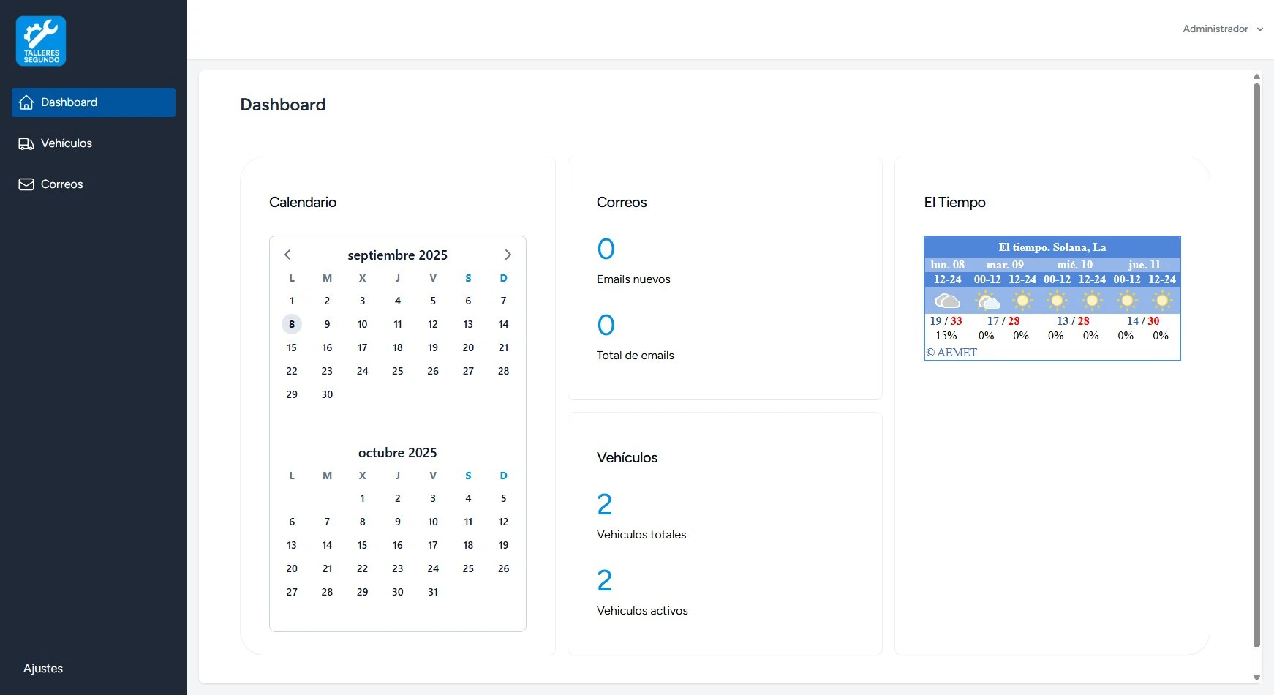Click the Dashboard page heading
Image resolution: width=1274 pixels, height=695 pixels.
(x=283, y=105)
